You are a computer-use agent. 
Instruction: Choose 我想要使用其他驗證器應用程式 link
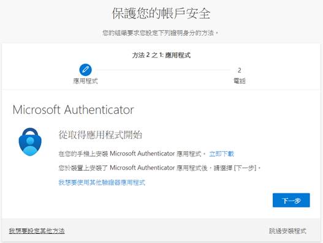tap(102, 182)
